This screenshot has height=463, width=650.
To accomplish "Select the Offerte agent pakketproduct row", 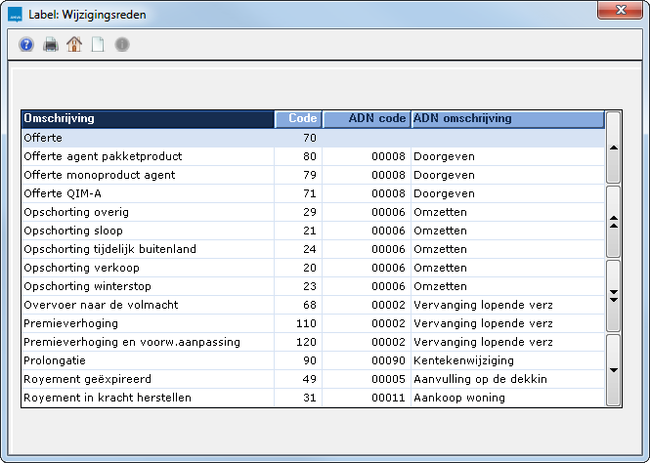I will 147,156.
